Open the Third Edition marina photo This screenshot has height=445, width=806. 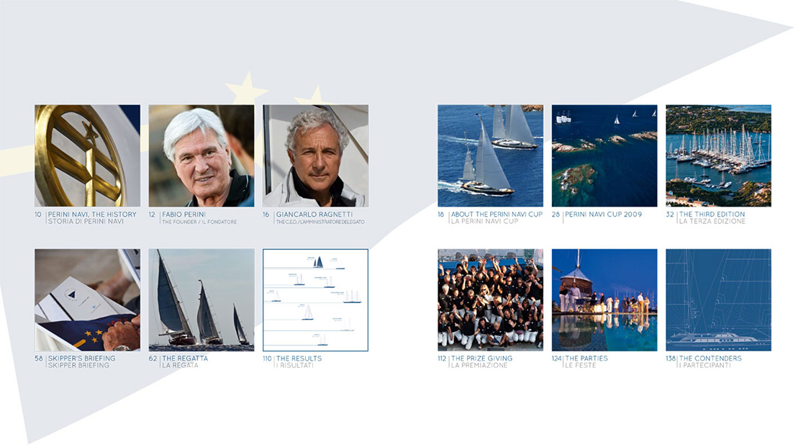click(719, 156)
